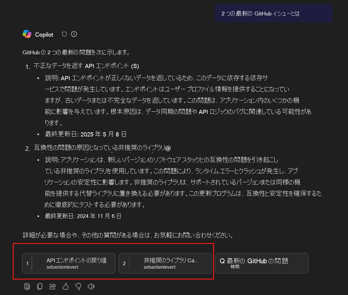
Task: Click the text 最終更新日: 2024 年 11 月 6 日
Action: click(x=83, y=216)
